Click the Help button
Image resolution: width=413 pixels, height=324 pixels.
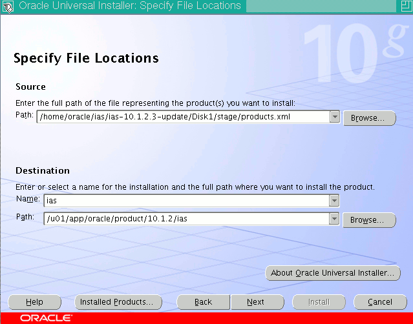click(x=34, y=302)
